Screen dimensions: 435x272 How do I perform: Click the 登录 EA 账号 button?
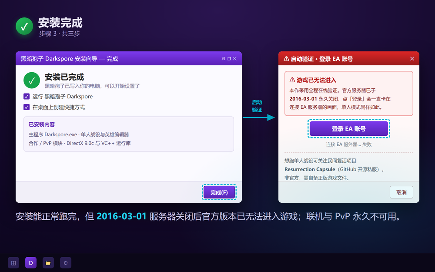click(349, 129)
